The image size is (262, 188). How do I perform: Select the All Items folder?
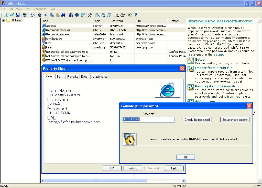tap(14, 20)
